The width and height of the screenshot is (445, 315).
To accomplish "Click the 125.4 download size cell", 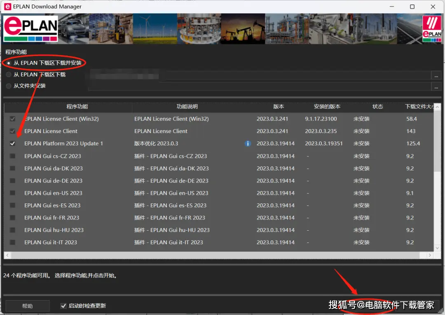I will pyautogui.click(x=413, y=143).
